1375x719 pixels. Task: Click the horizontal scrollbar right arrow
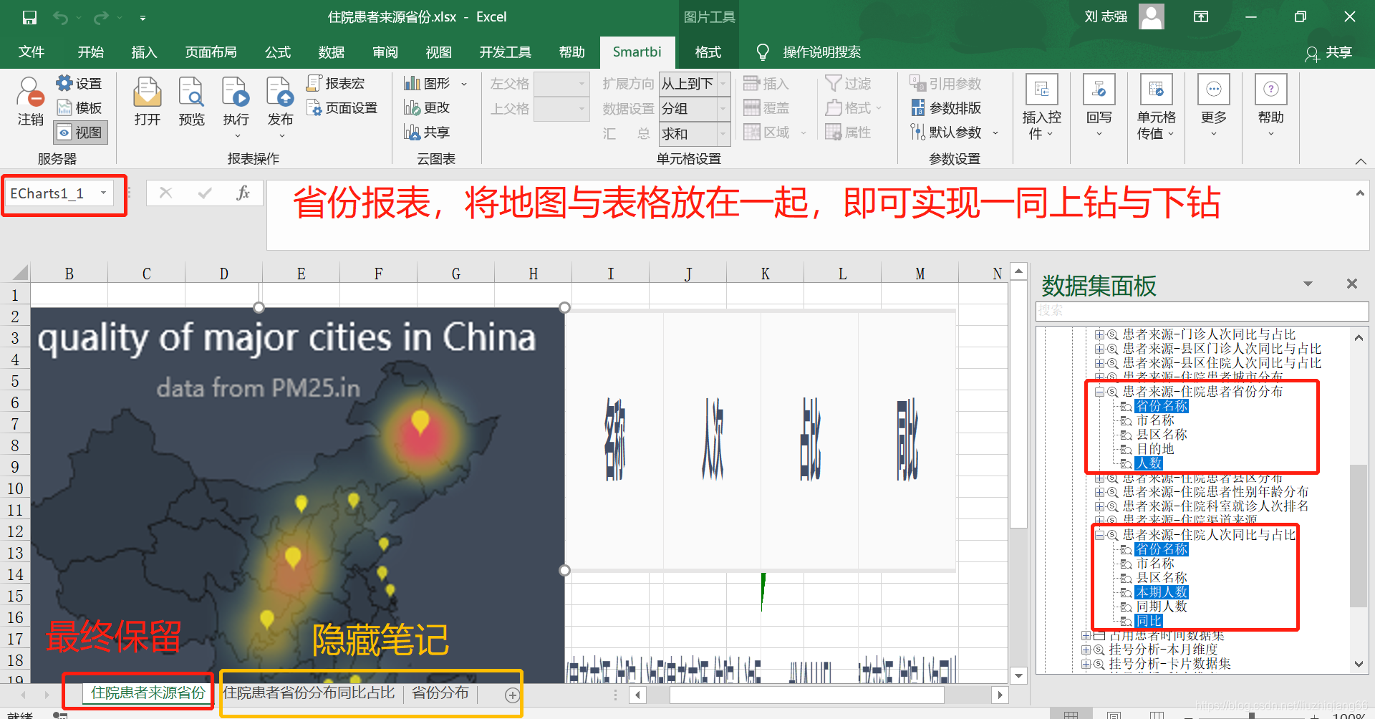(x=1000, y=694)
